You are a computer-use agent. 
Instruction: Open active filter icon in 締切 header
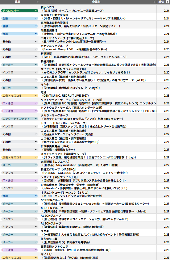(x=168, y=2)
